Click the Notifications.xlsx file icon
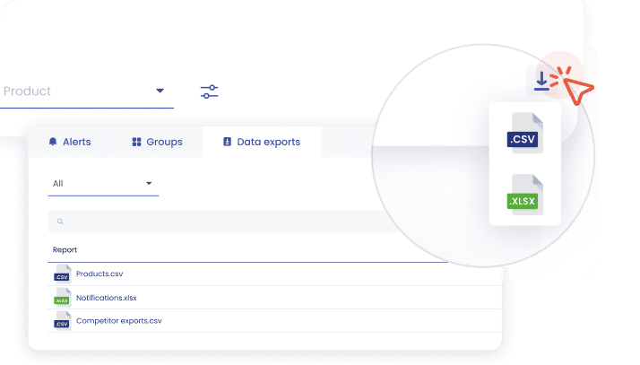This screenshot has height=365, width=640. coord(62,297)
